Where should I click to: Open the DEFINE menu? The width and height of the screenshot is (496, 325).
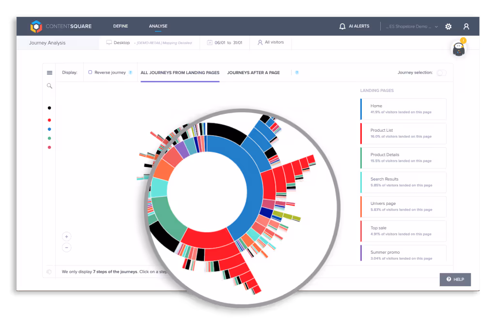click(121, 26)
